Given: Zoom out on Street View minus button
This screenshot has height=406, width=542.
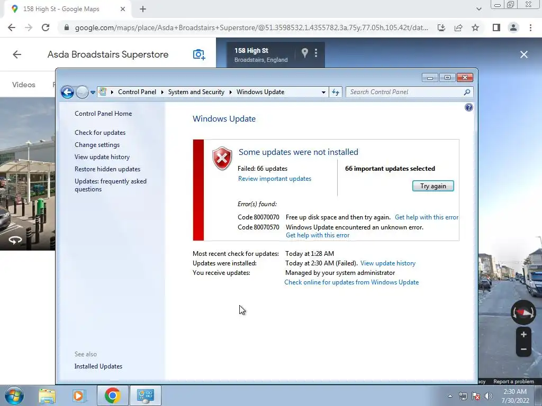Looking at the screenshot, I should tap(523, 349).
